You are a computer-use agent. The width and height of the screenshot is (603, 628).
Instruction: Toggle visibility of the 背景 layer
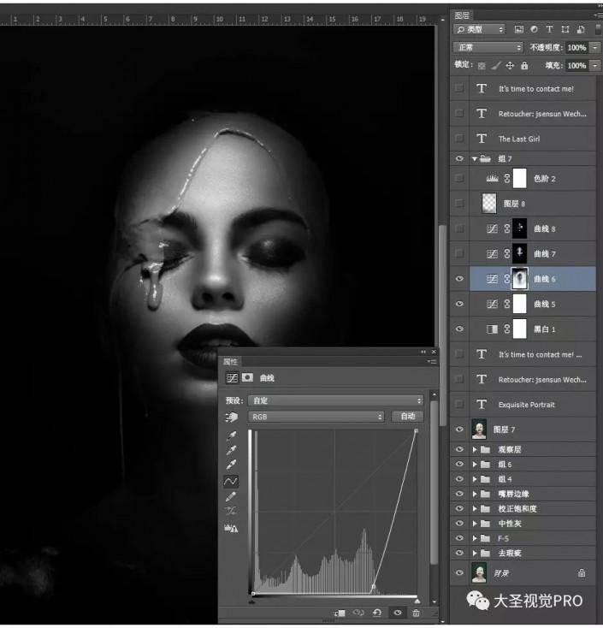pos(460,572)
